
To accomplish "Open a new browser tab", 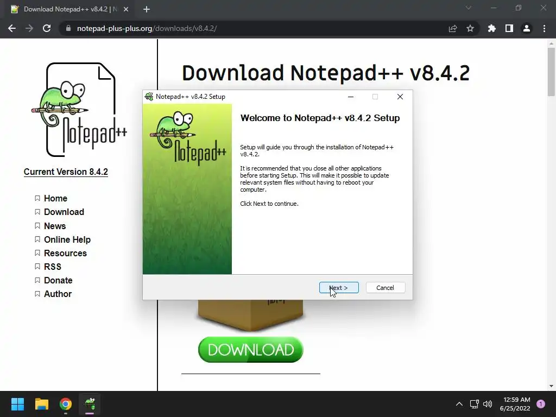I will point(147,9).
